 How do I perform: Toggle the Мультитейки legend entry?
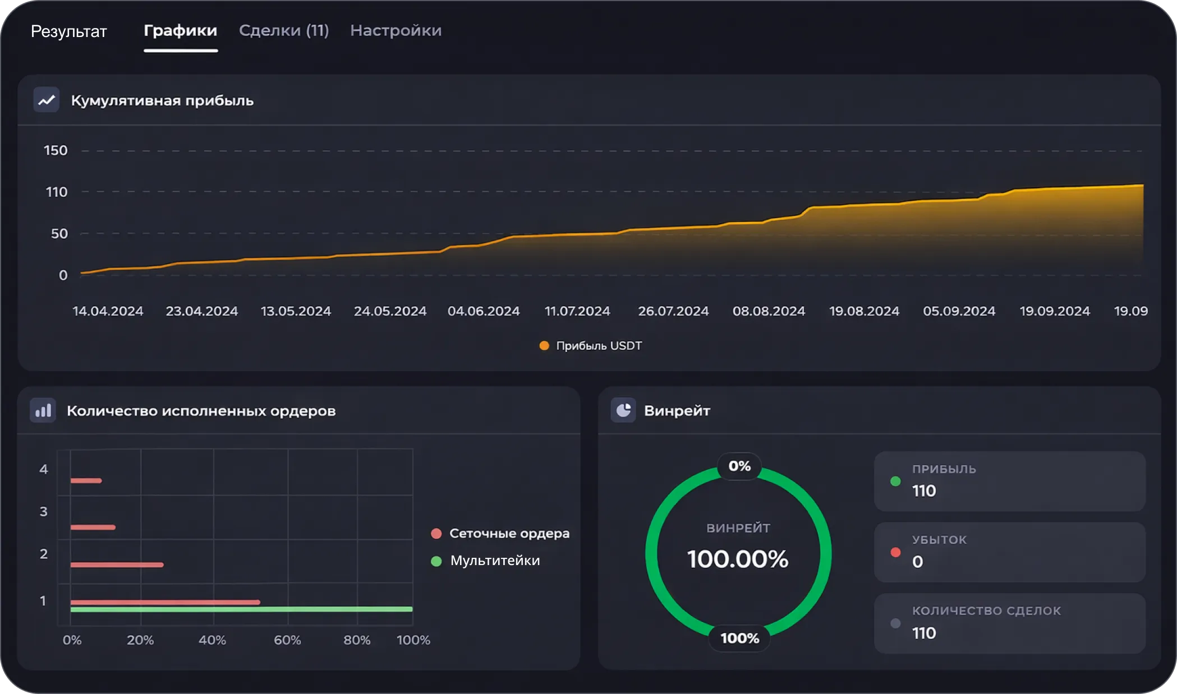point(486,561)
